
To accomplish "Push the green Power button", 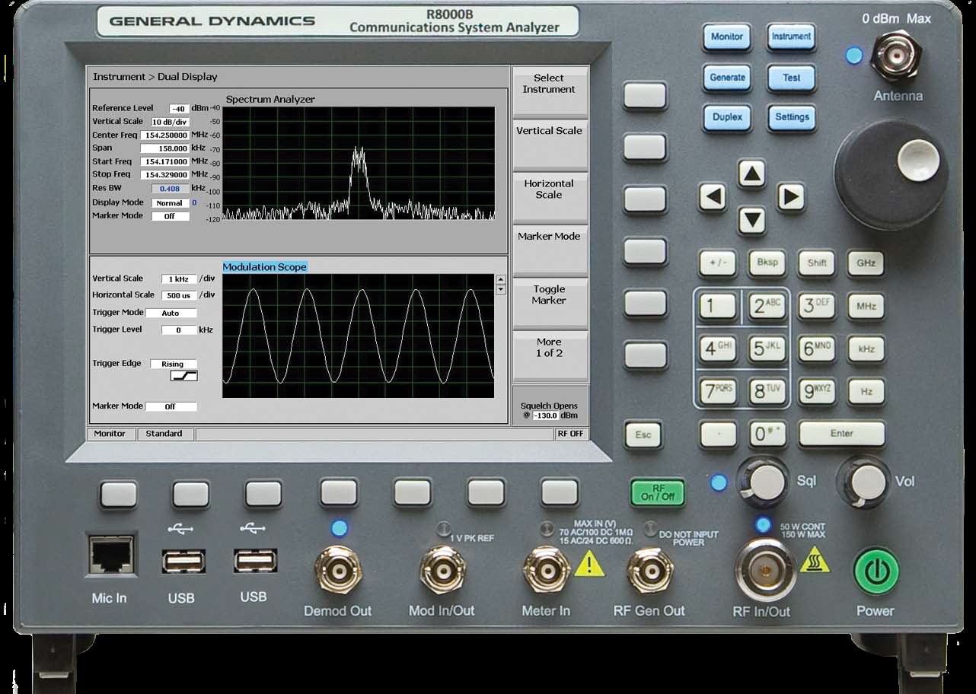I will point(875,571).
